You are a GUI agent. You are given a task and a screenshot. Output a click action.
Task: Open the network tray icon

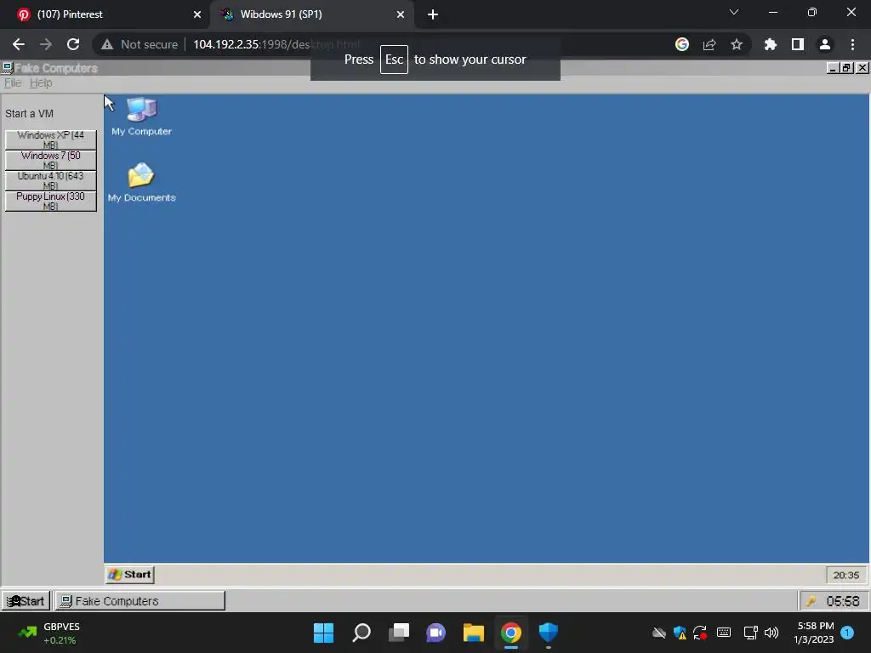pyautogui.click(x=750, y=633)
